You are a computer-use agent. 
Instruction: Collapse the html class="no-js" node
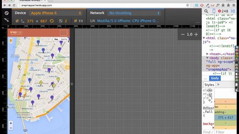[204, 38]
